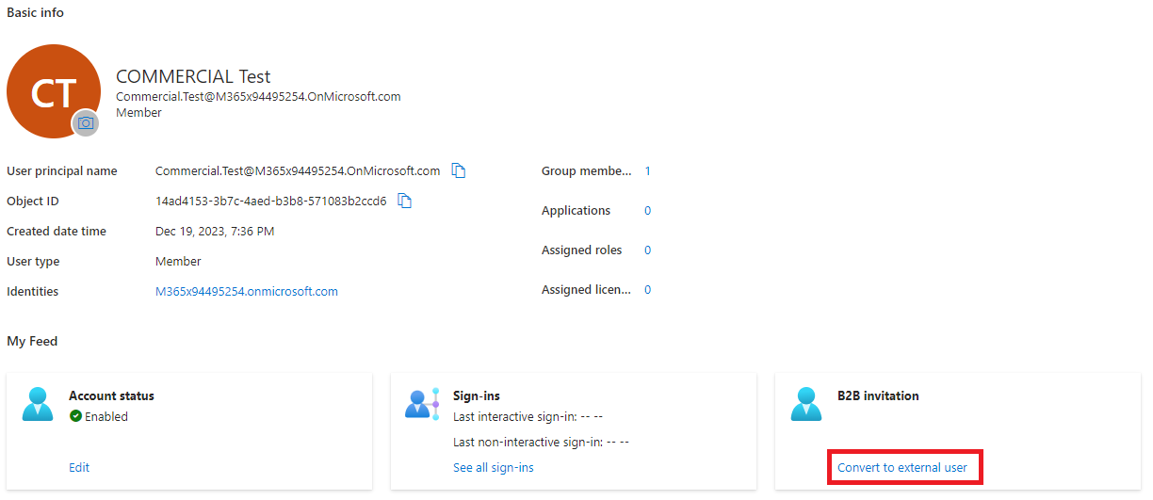The image size is (1153, 500).
Task: Copy the Object ID using its copy icon
Action: click(x=405, y=201)
